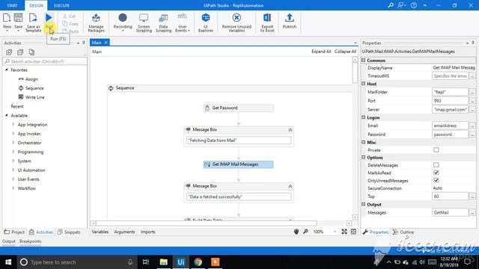Viewport: 479px width, 269px height.
Task: Uncheck the MarkAsRead checkbox
Action: (x=436, y=173)
